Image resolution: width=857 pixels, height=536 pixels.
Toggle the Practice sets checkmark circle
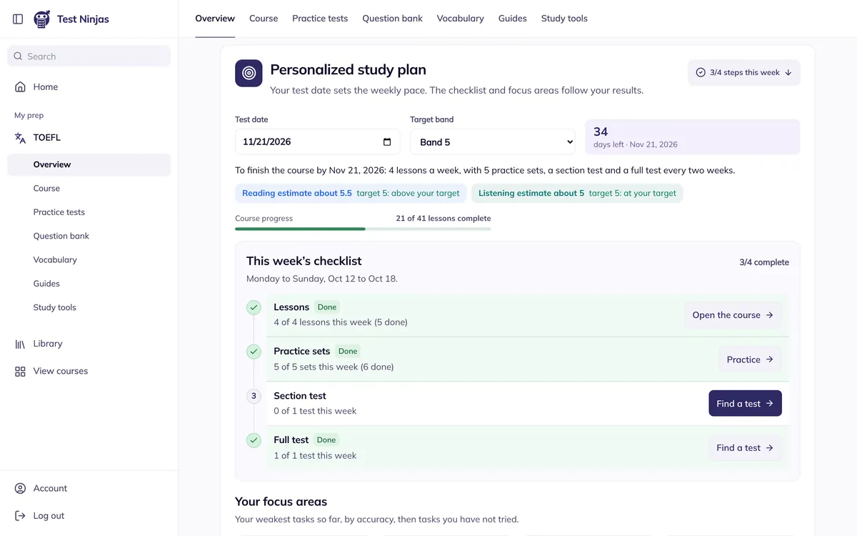[254, 352]
